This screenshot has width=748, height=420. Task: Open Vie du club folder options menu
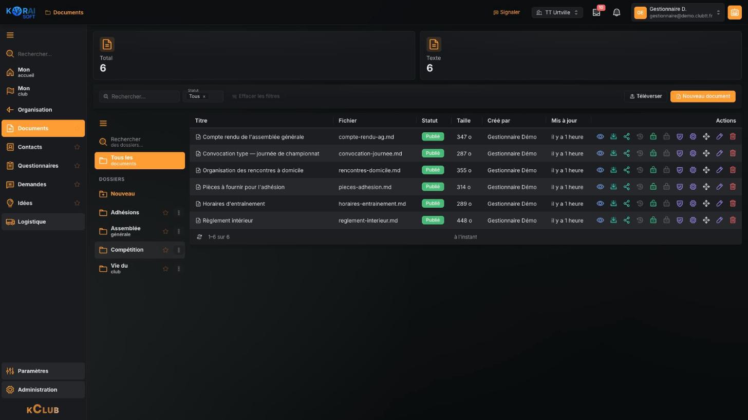click(x=179, y=269)
